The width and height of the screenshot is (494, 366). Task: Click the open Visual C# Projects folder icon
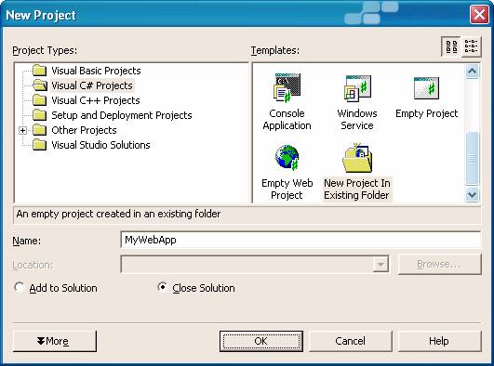(x=40, y=85)
